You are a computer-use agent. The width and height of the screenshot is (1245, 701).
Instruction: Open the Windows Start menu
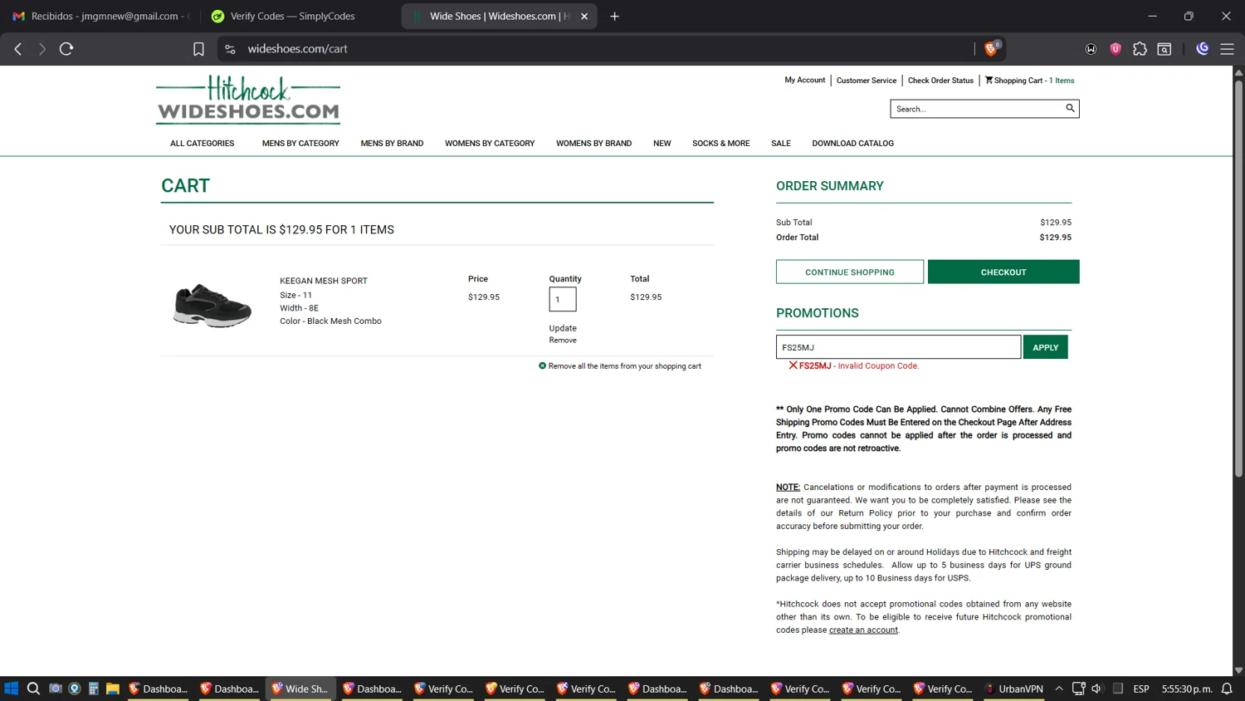pos(12,689)
